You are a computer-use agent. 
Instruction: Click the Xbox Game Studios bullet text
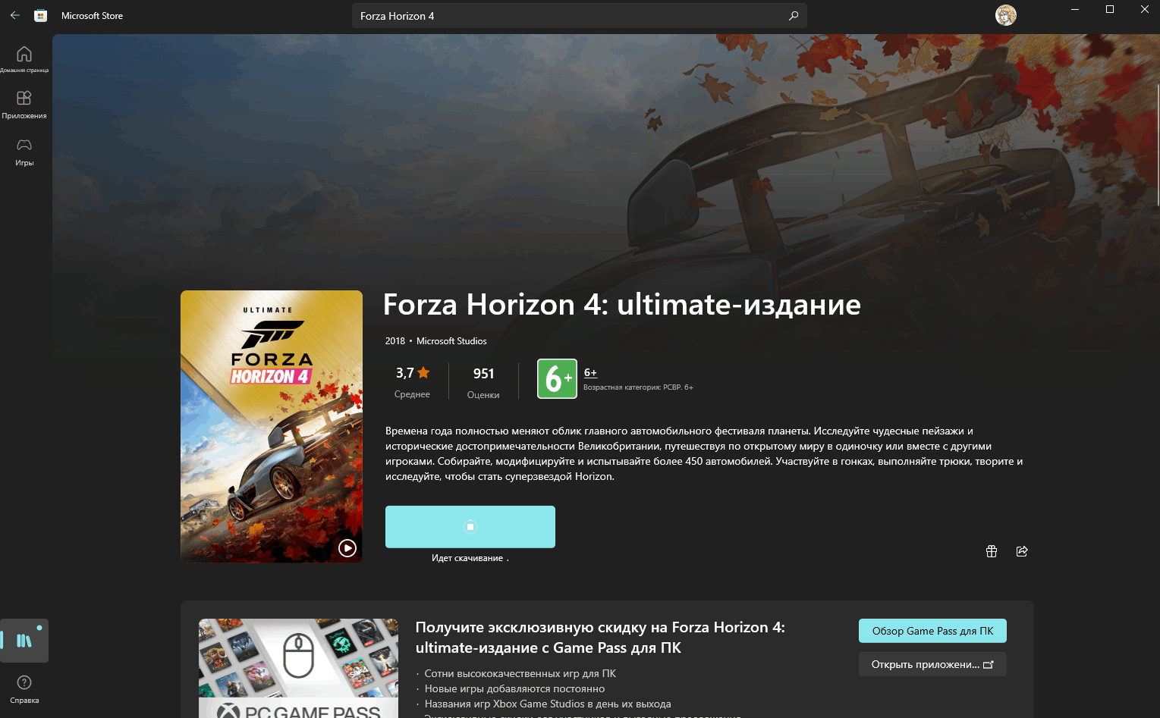[548, 704]
